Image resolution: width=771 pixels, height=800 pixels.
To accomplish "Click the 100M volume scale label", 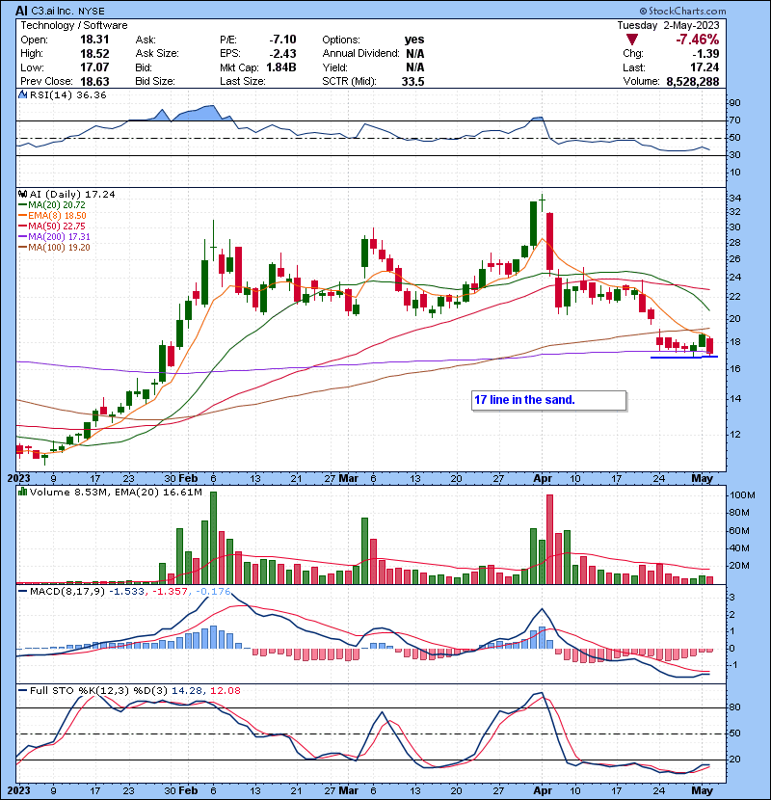I will [743, 494].
